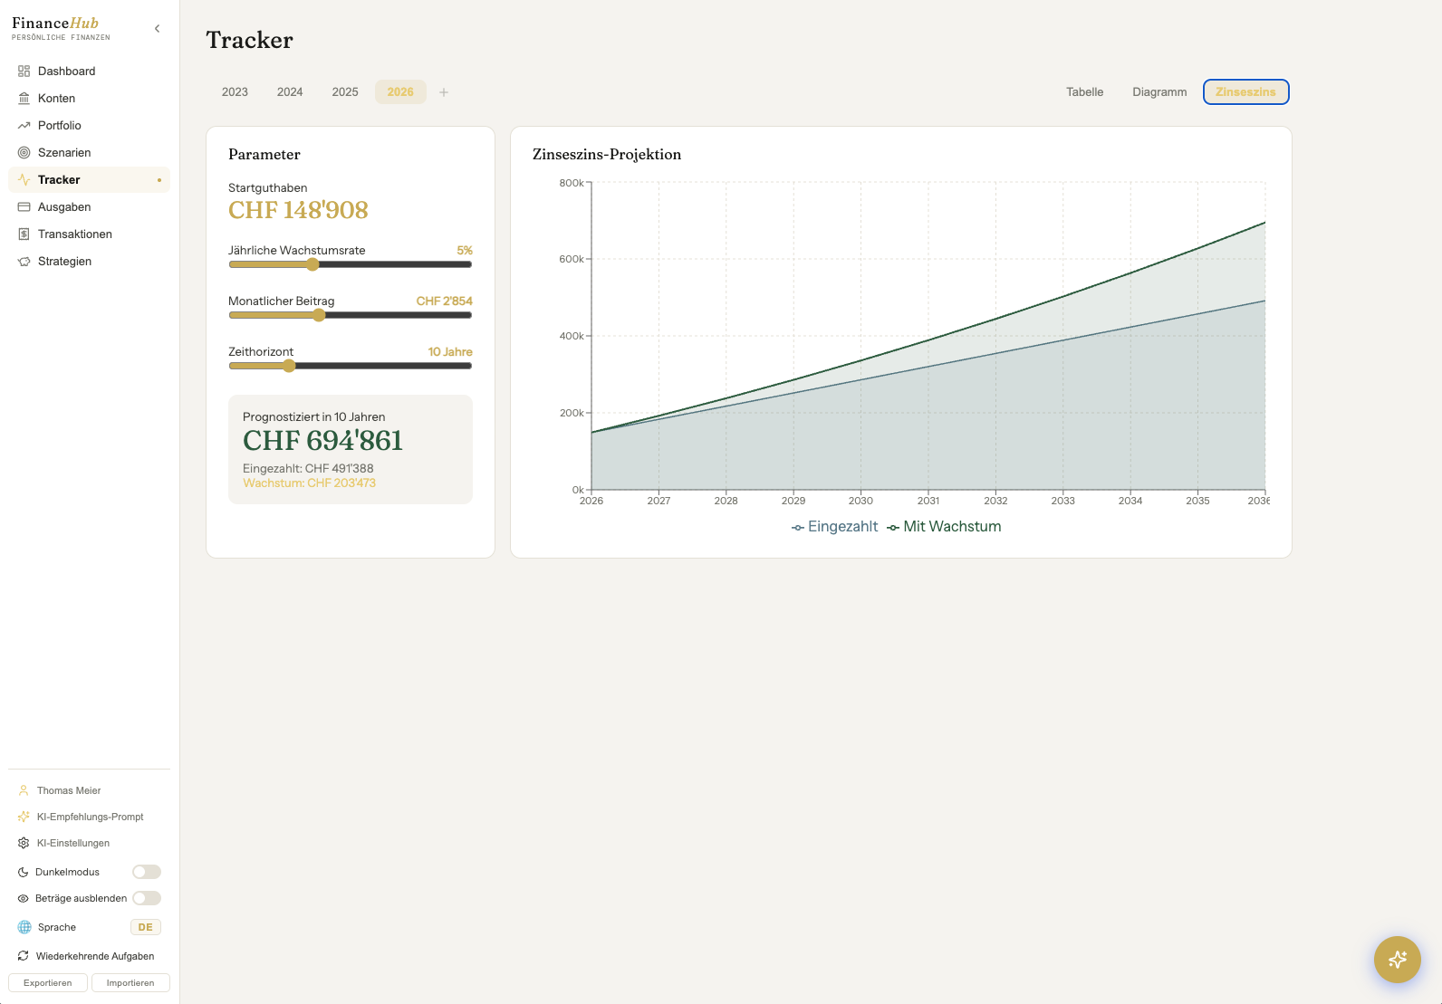Screen dimensions: 1442x1004
Task: Click the KI-Empfehlungs-Prompt sparkle icon
Action: [24, 817]
